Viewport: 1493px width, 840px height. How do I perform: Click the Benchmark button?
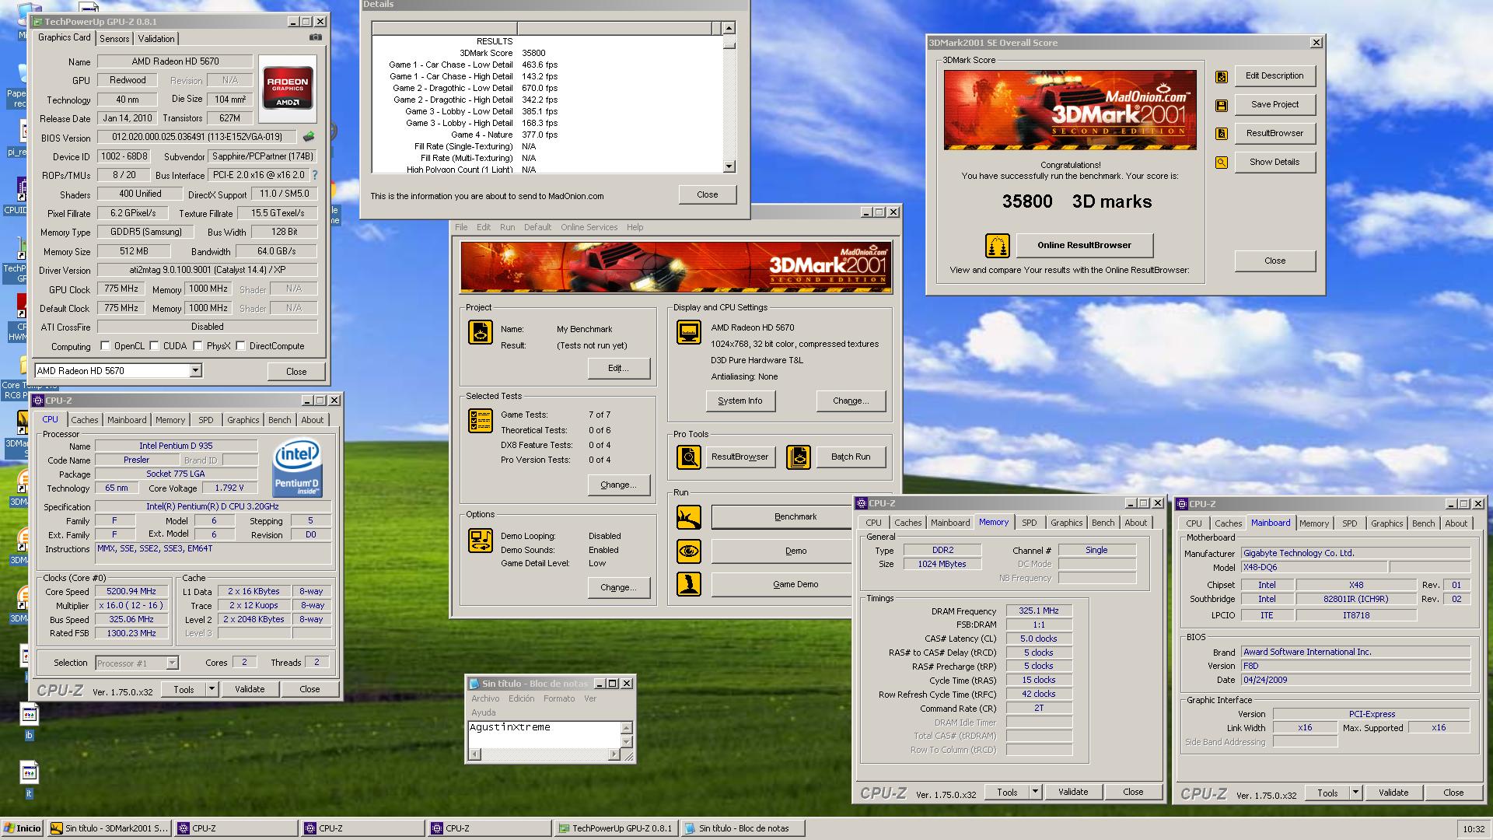pos(781,517)
